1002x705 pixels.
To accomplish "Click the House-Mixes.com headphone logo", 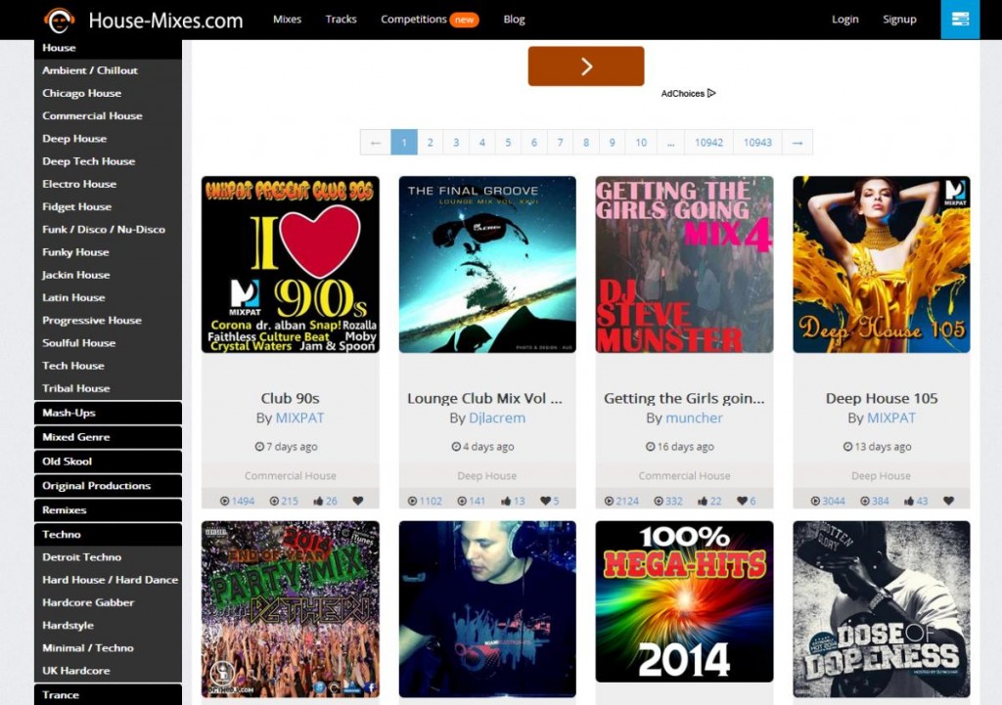I will coord(60,20).
